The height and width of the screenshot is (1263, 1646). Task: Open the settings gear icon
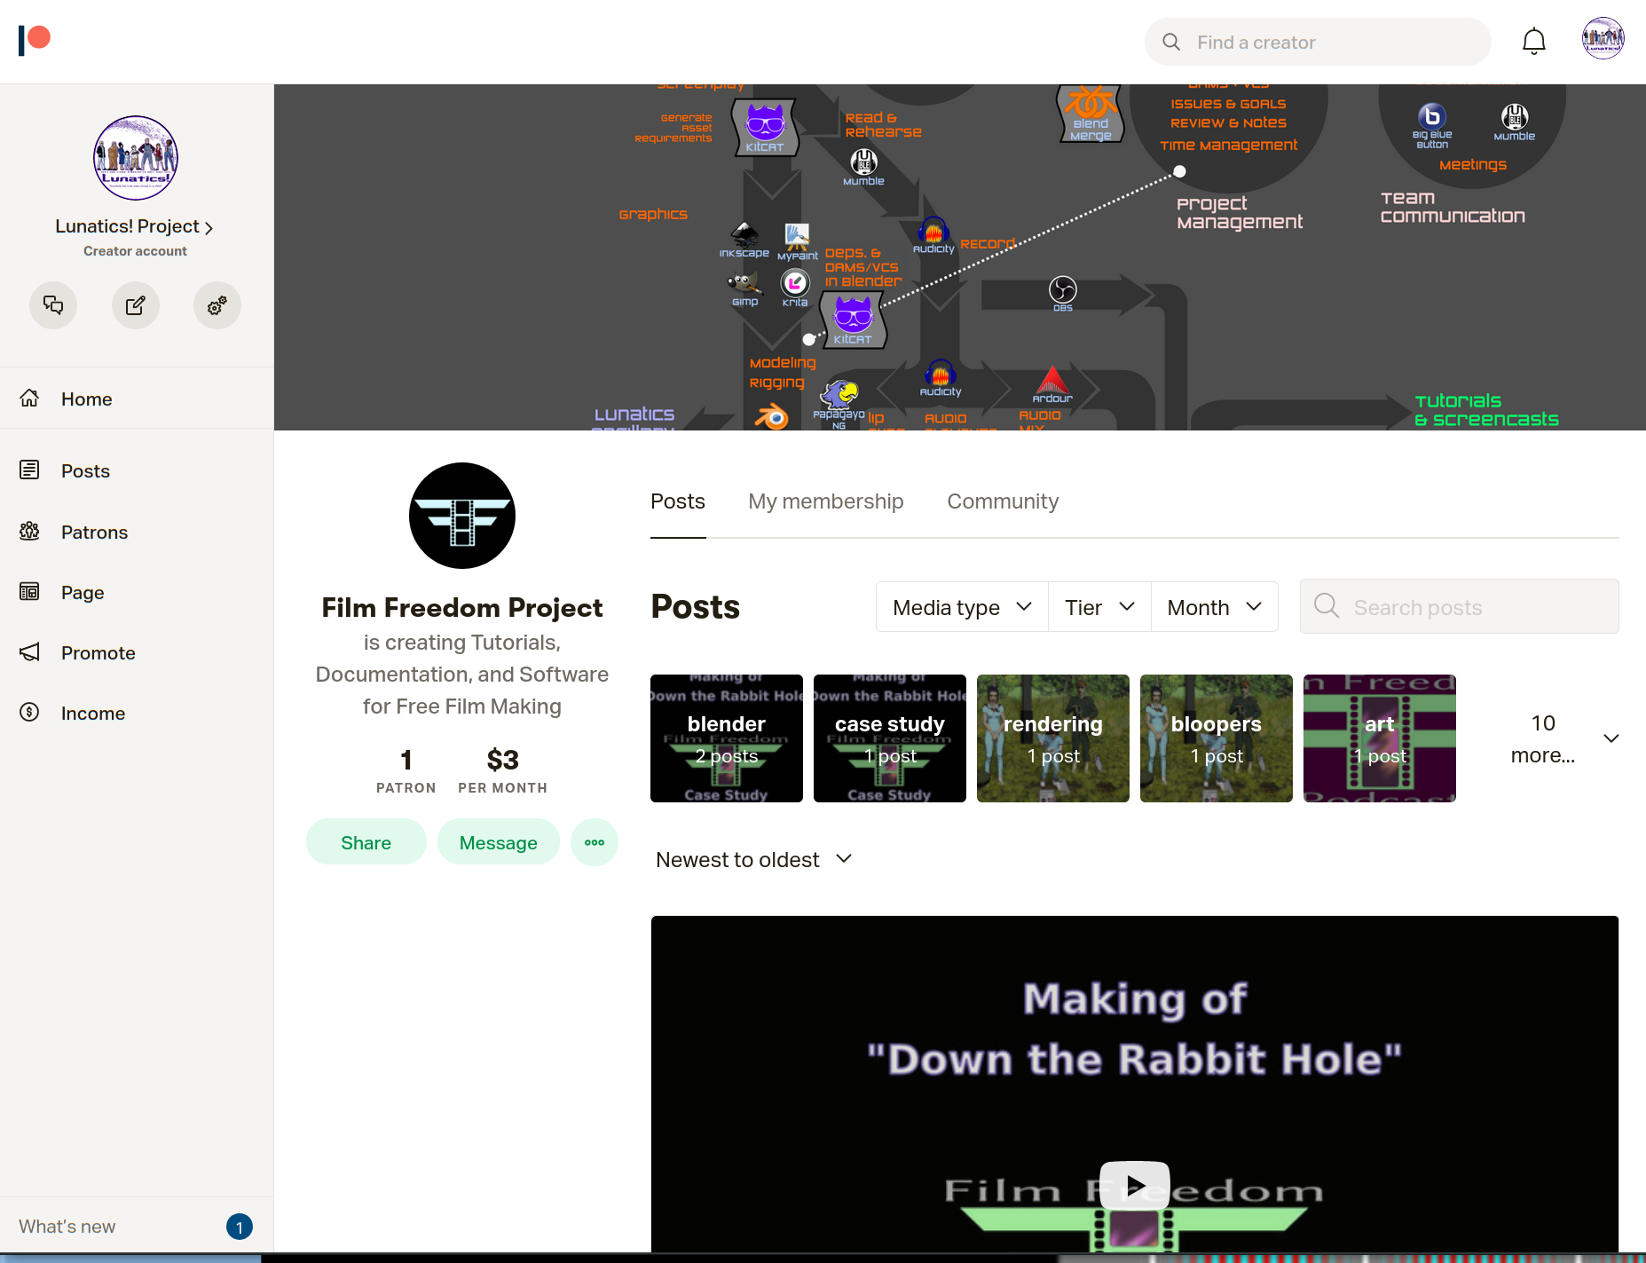[217, 305]
